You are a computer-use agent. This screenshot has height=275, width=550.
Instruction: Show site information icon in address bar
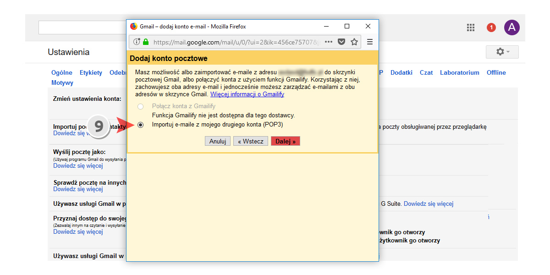coord(137,42)
